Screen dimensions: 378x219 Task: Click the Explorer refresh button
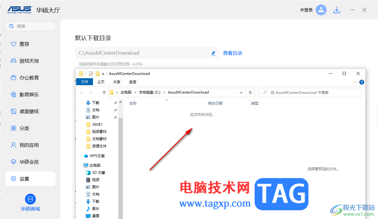tap(250, 93)
